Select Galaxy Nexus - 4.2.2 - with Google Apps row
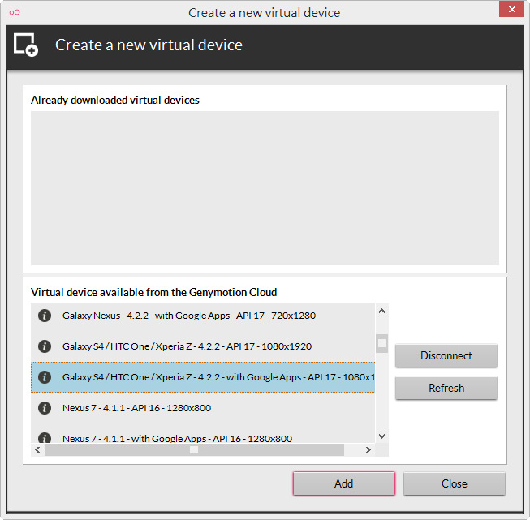 point(203,316)
